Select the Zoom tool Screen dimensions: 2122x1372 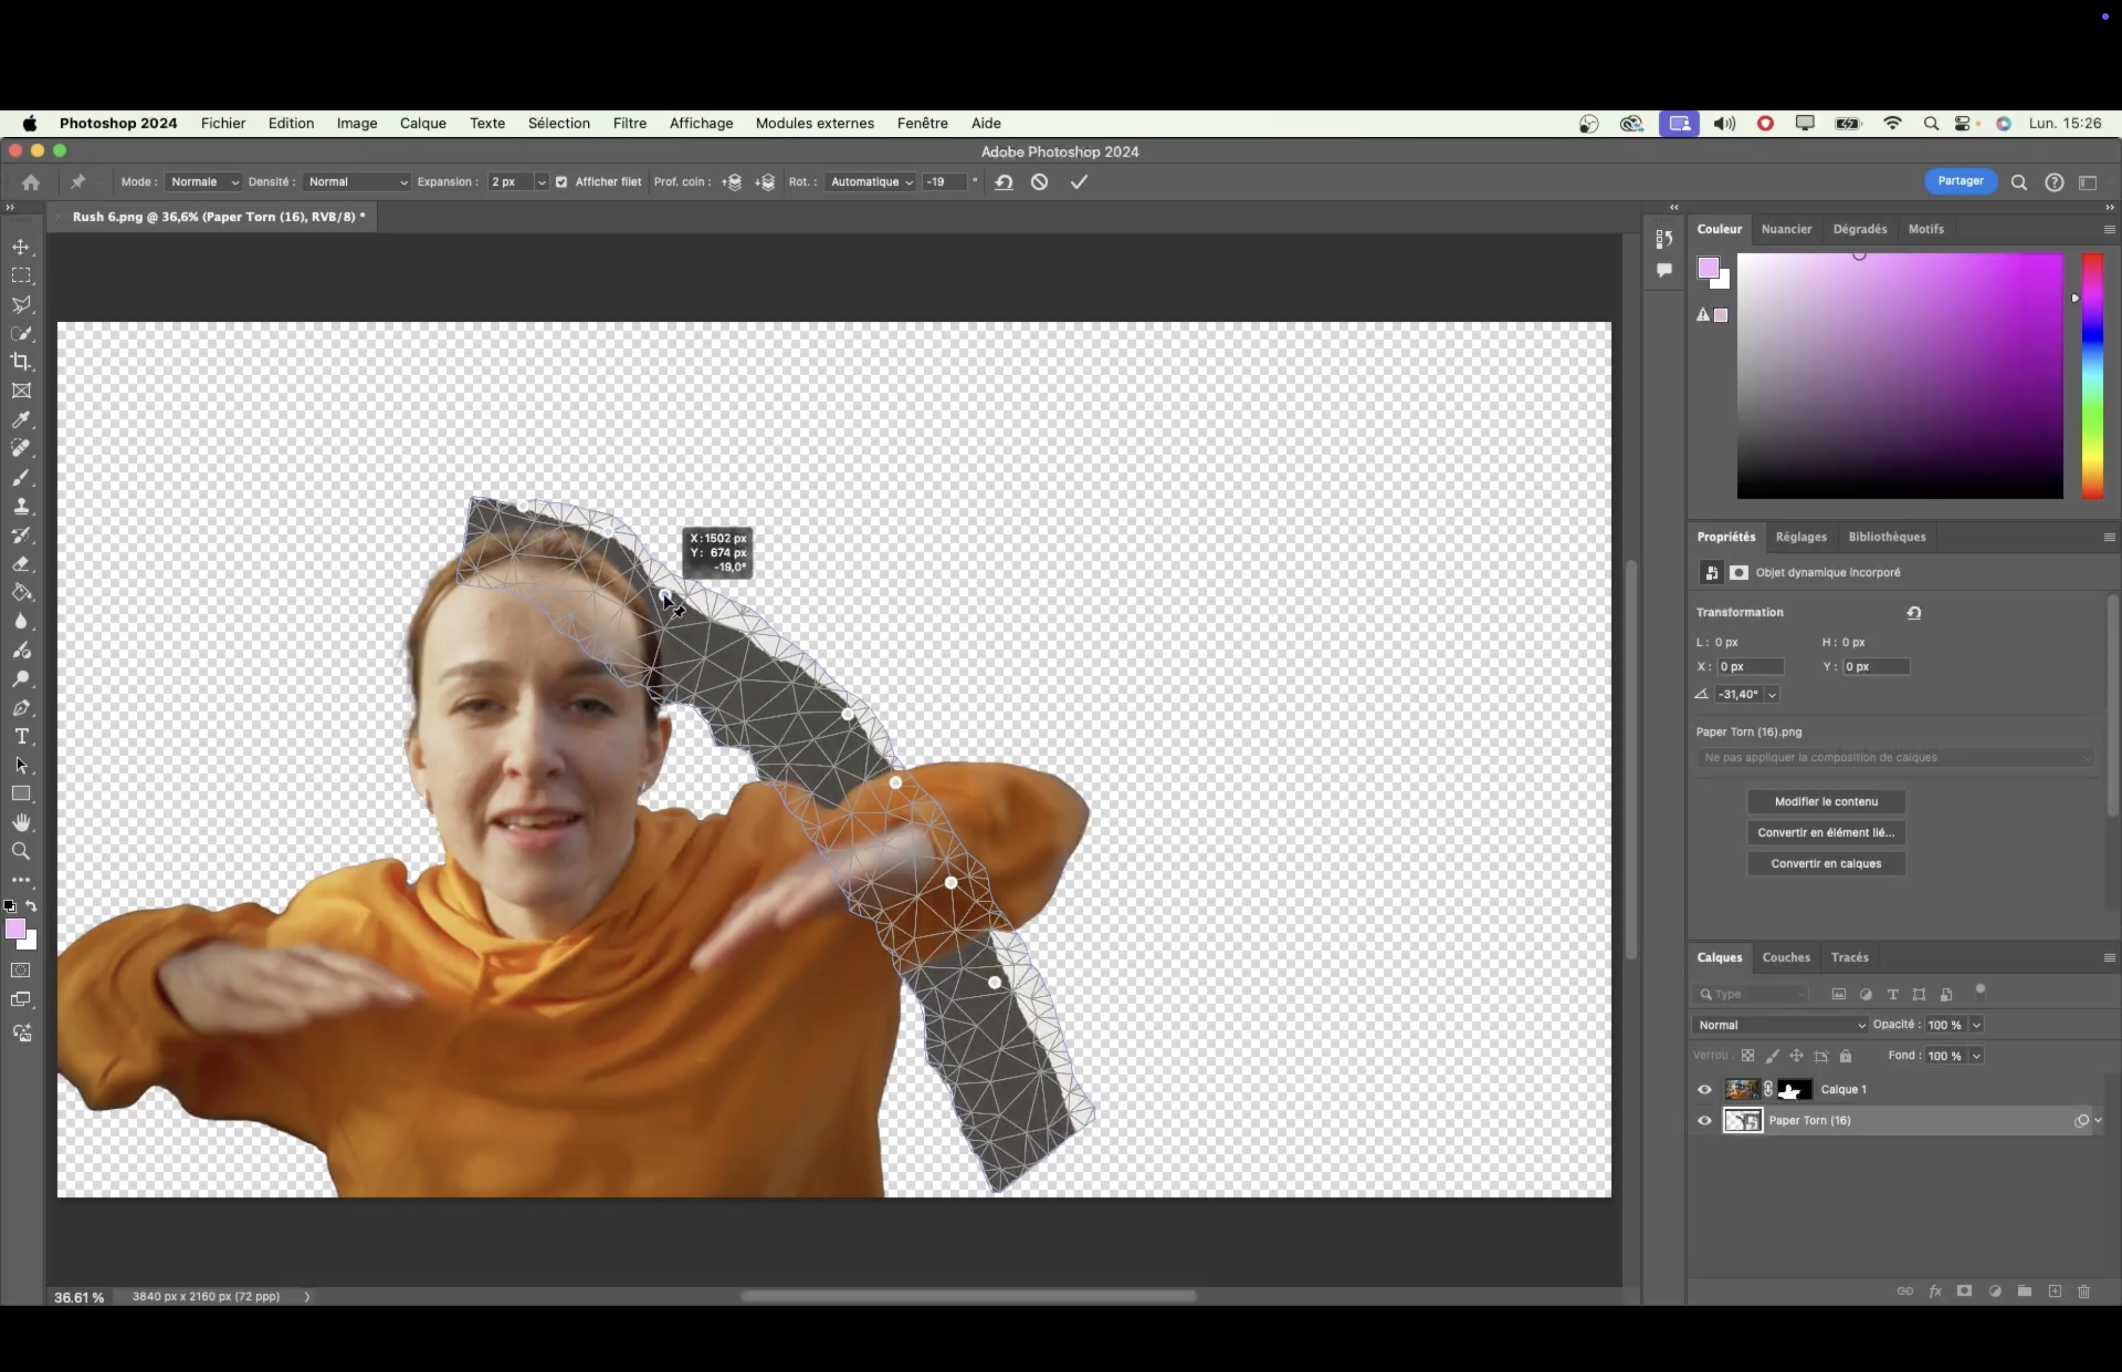21,852
